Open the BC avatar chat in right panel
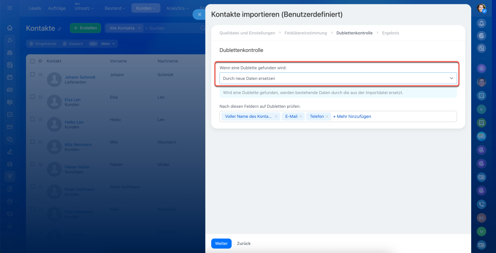 pyautogui.click(x=481, y=218)
